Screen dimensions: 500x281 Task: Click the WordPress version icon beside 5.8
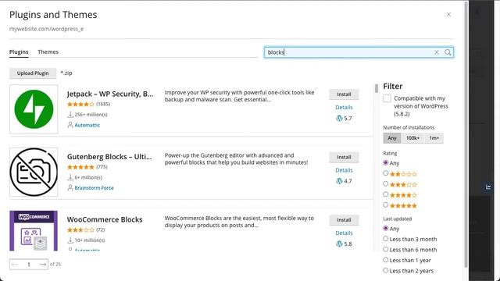[339, 244]
